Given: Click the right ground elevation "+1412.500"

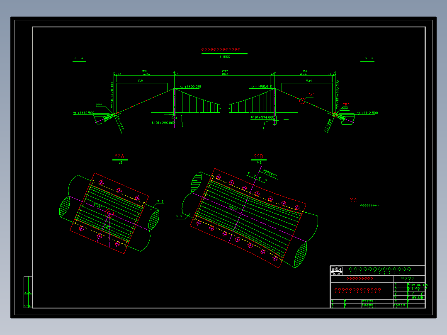Looking at the screenshot, I should pos(369,113).
